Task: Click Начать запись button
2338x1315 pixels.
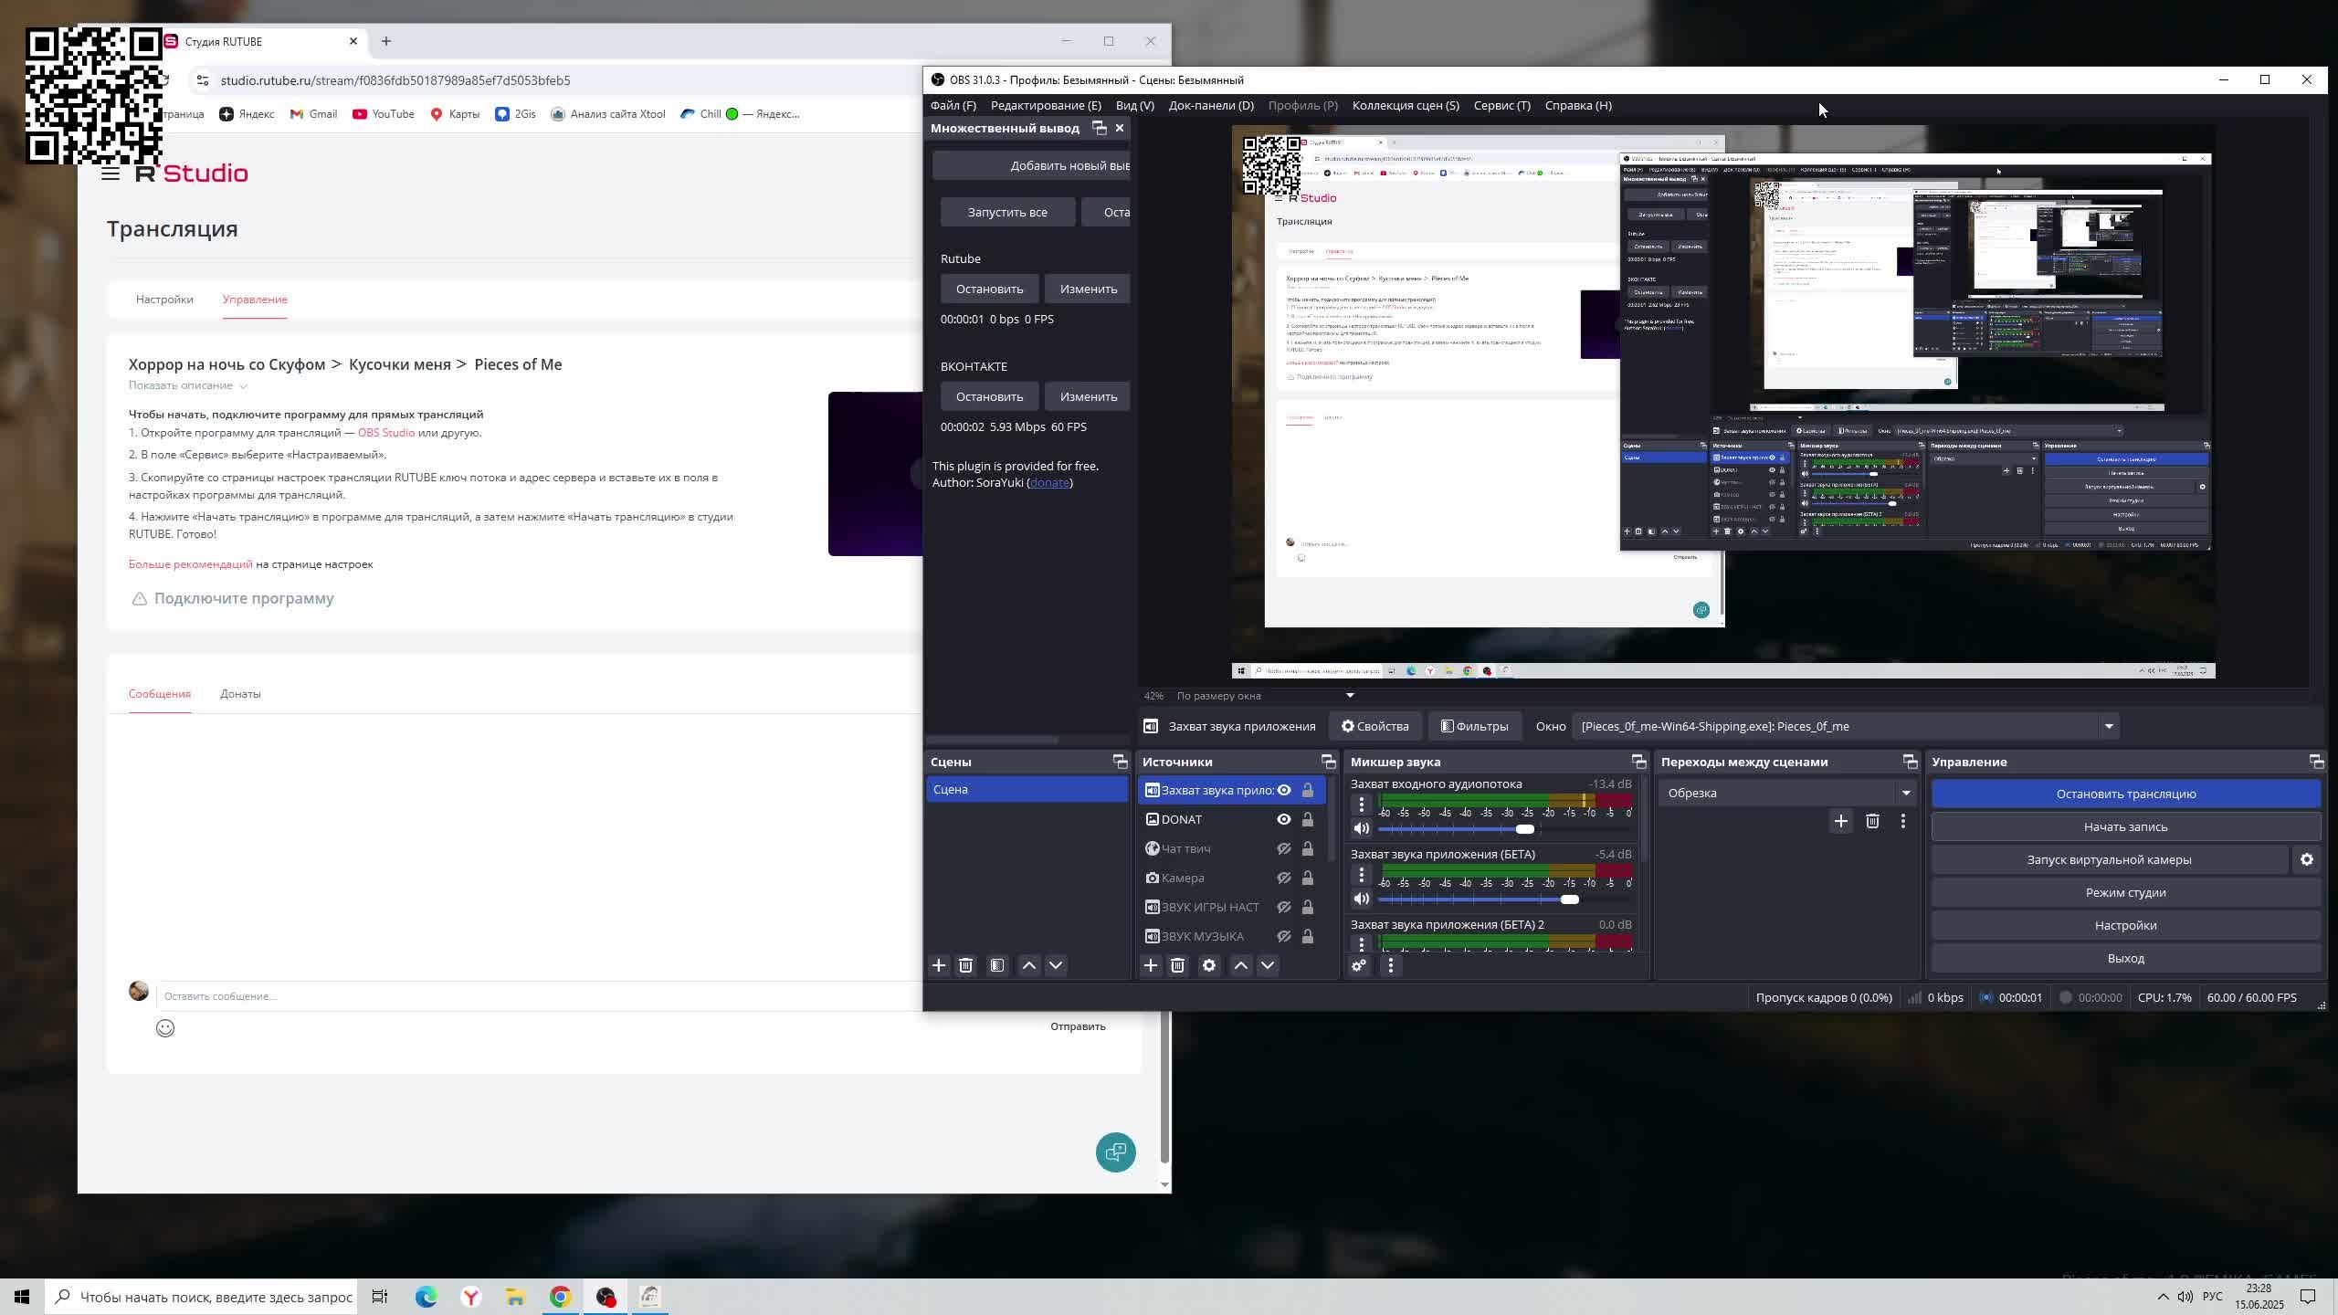Action: point(2126,826)
